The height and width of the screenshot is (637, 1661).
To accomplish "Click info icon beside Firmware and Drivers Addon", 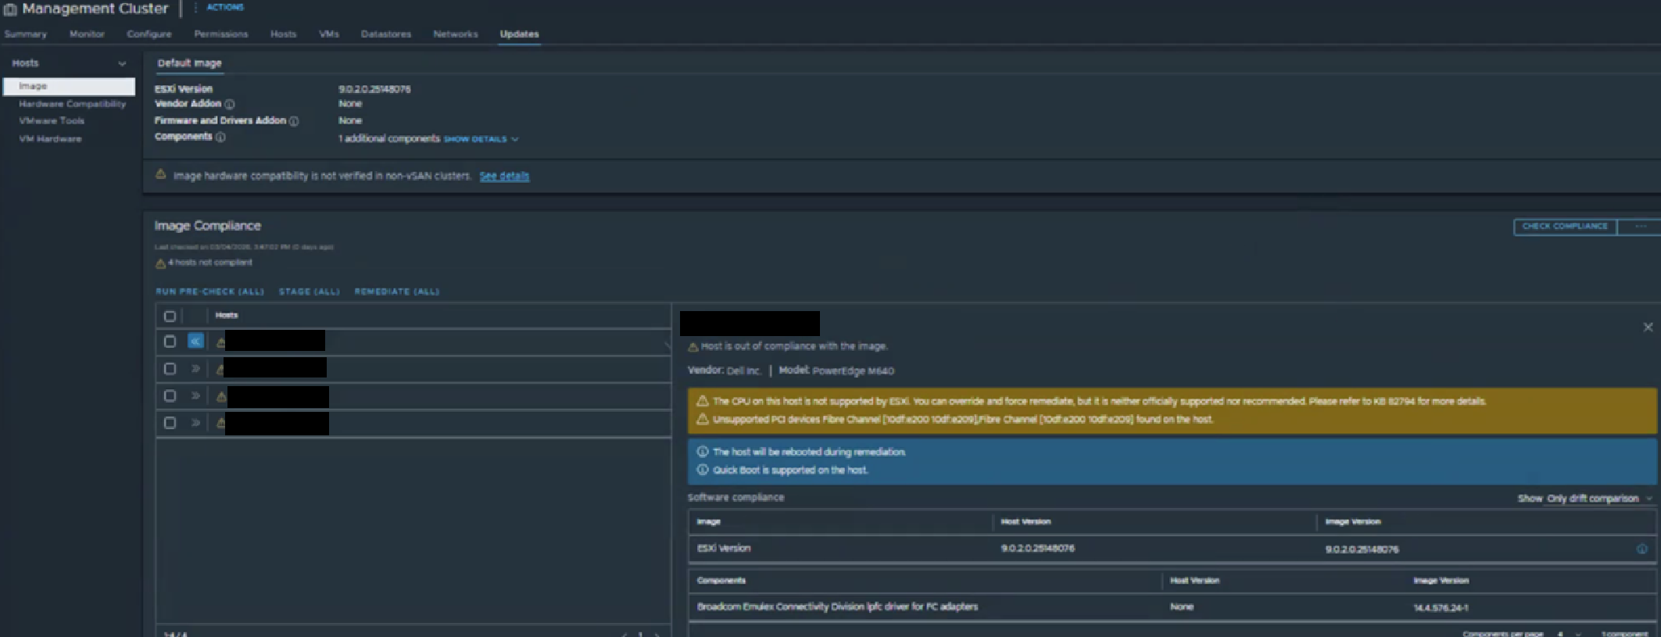I will (294, 121).
